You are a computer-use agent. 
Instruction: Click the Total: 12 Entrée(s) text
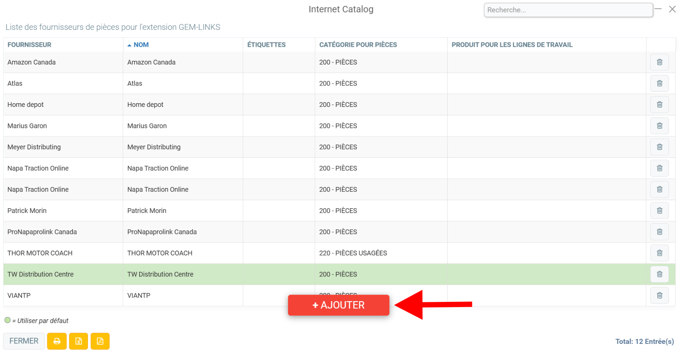tap(645, 341)
